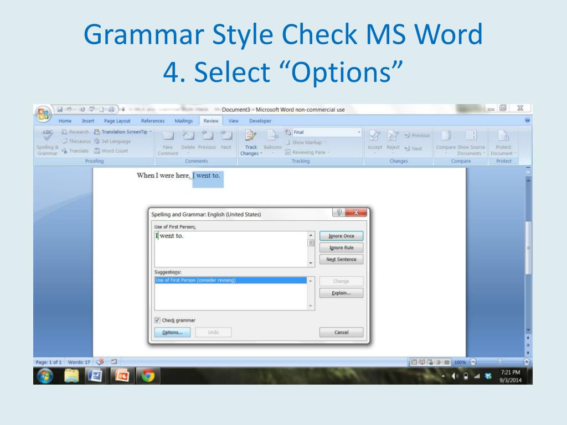
Task: Click the volume tray icon
Action: point(455,376)
